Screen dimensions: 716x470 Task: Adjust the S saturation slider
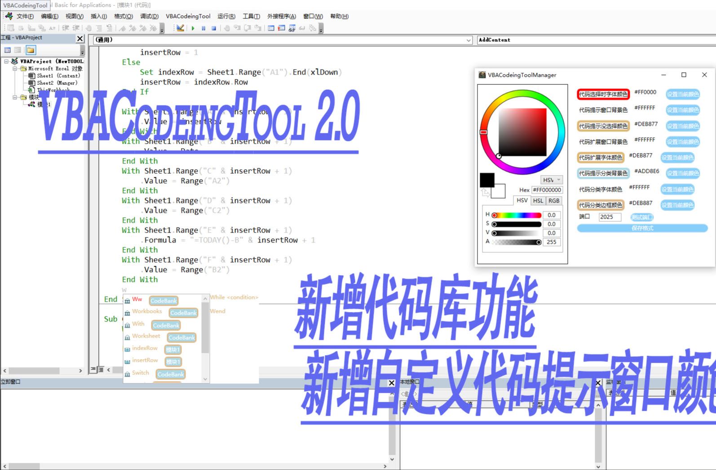coord(517,224)
